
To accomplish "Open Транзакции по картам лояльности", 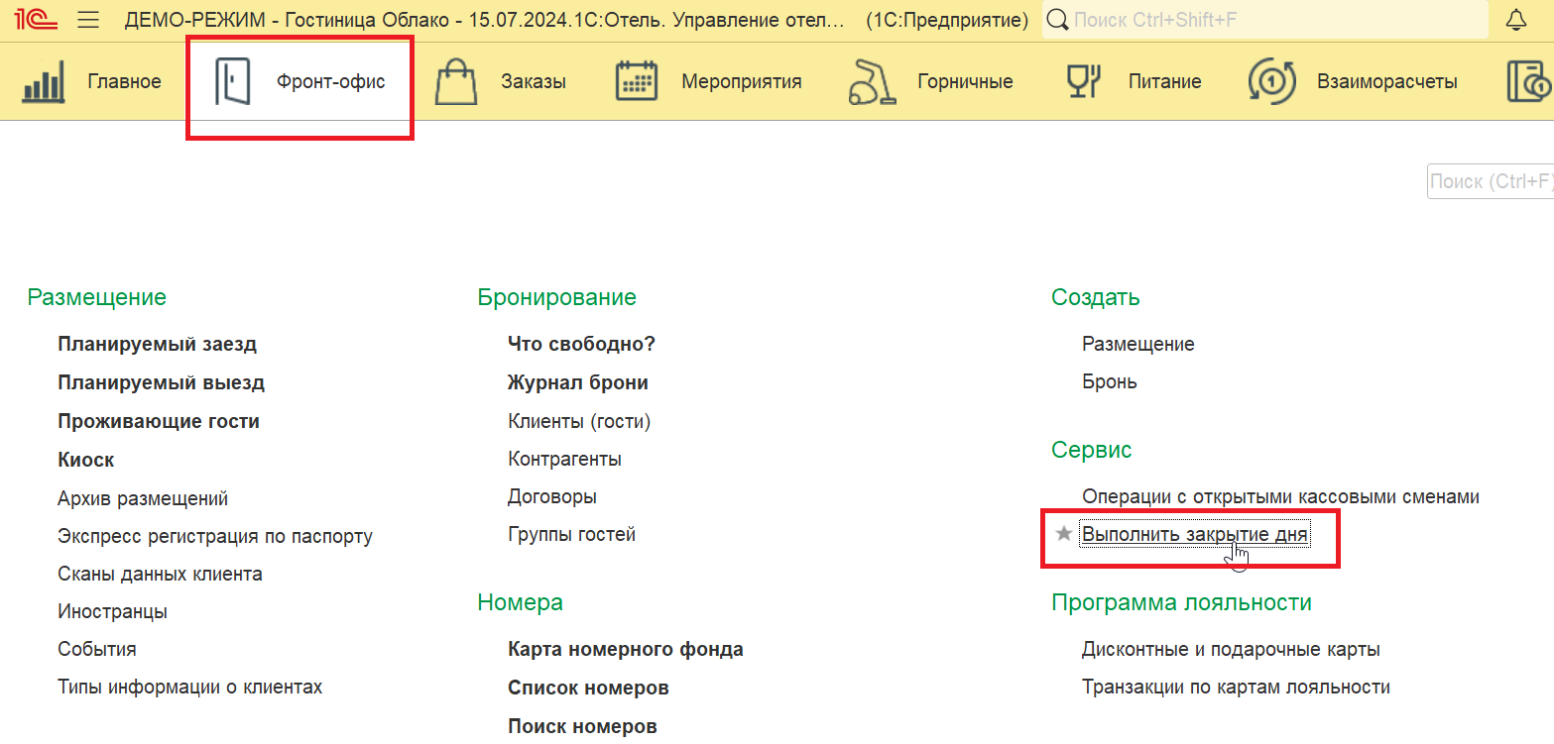I will click(x=1236, y=688).
